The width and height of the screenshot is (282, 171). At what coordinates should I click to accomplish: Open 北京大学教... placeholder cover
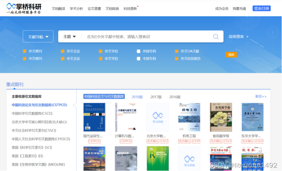tap(157, 117)
